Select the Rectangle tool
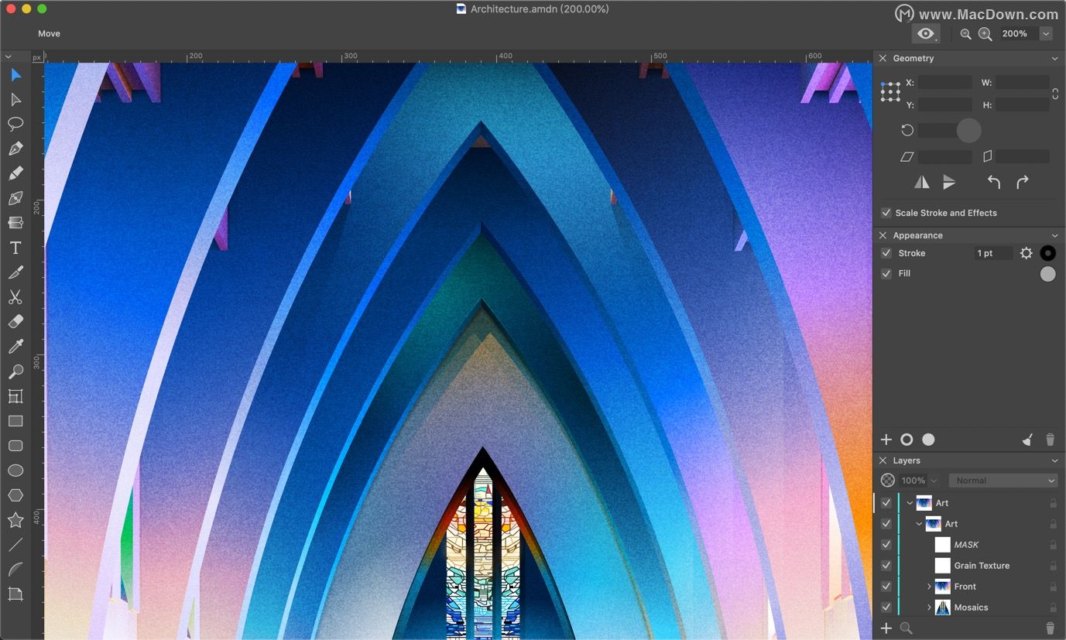 [x=15, y=421]
